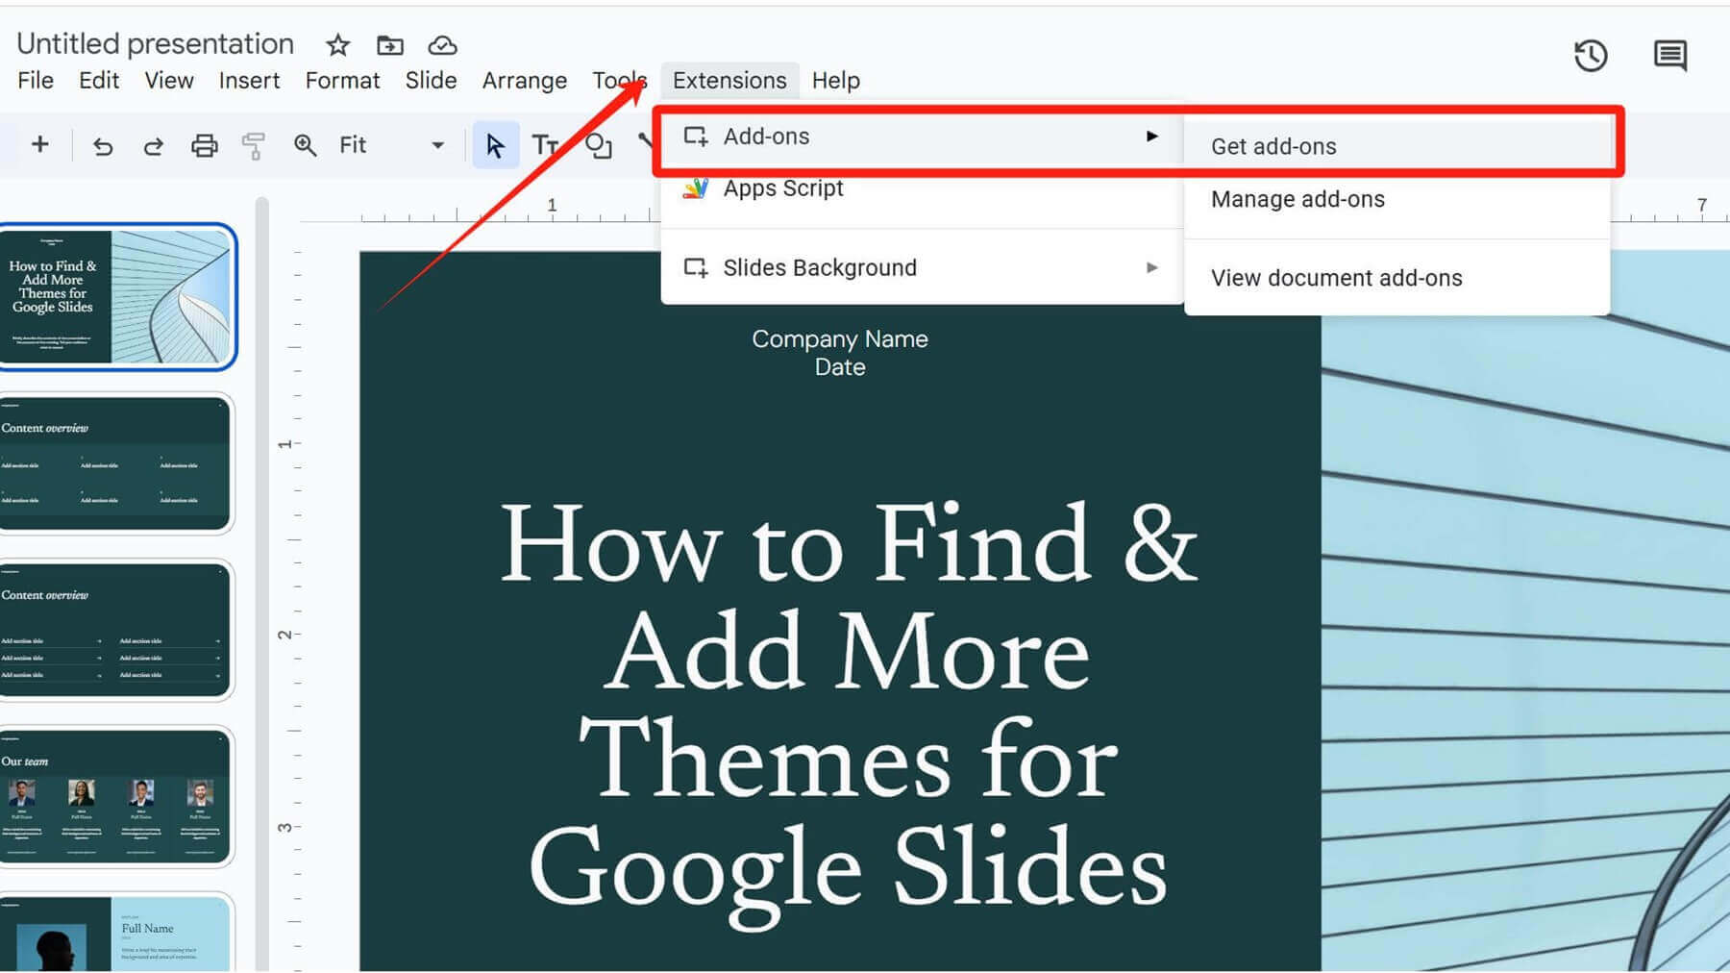The width and height of the screenshot is (1730, 973).
Task: Open version history clock icon
Action: (x=1591, y=56)
